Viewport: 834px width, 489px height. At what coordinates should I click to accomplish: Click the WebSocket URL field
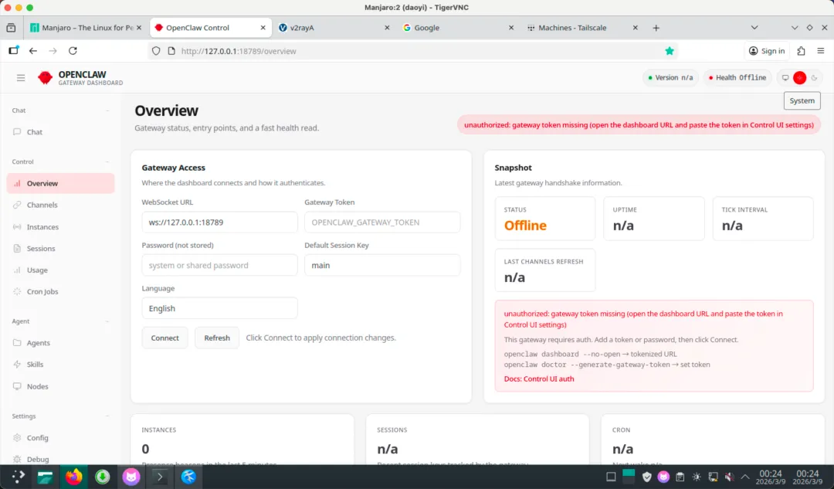click(x=219, y=222)
